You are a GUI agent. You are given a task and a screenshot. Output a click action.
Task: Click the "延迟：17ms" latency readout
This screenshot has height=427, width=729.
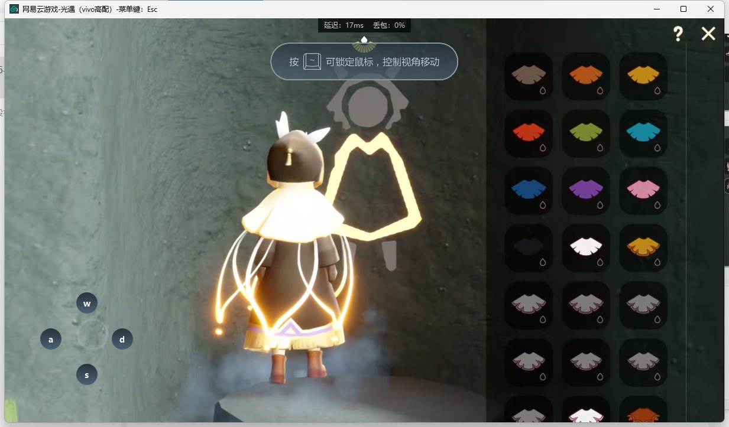point(344,25)
